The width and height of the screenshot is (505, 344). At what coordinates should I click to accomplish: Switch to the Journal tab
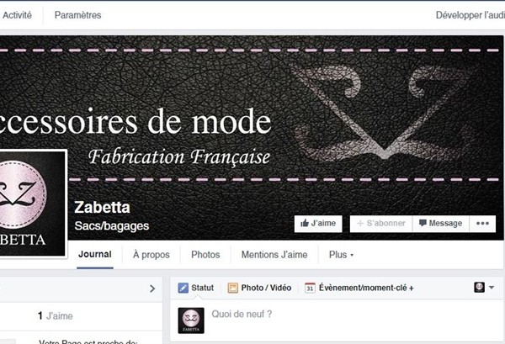click(95, 255)
